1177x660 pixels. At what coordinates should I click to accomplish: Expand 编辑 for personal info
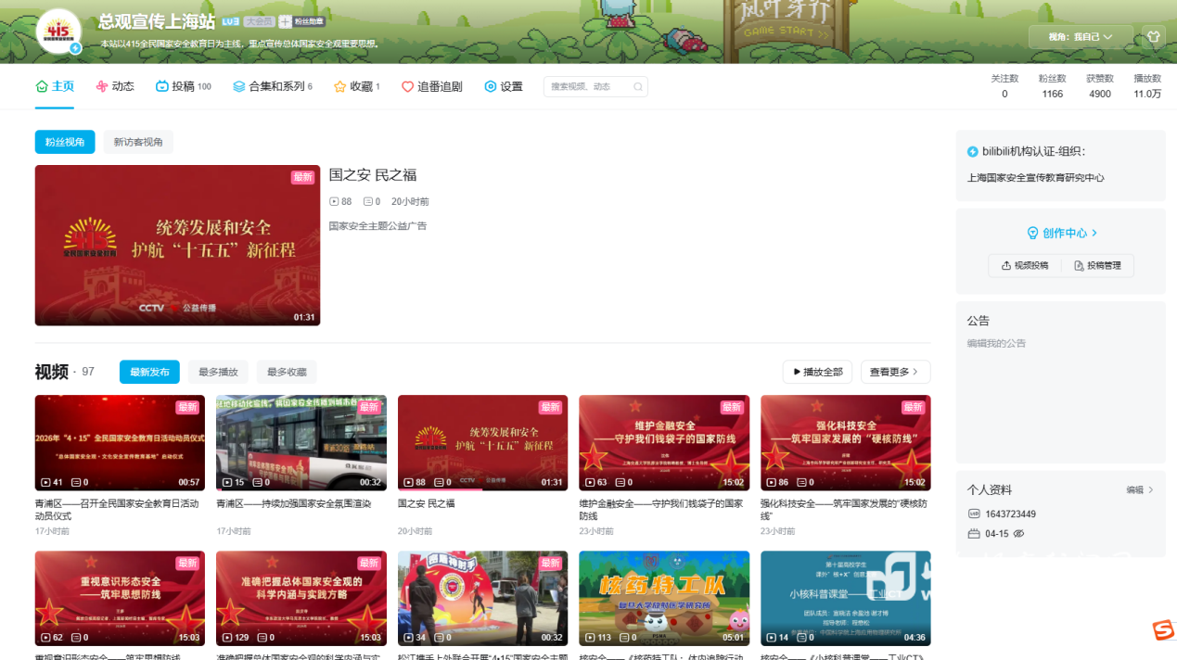click(1140, 489)
